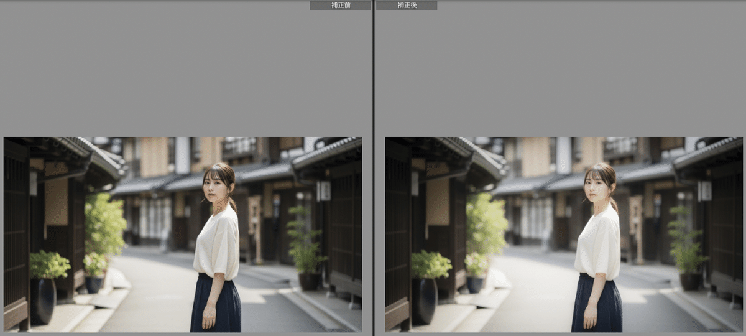Viewport: 746px width, 336px height.
Task: Click the 補正前 (Before) label
Action: tap(340, 5)
